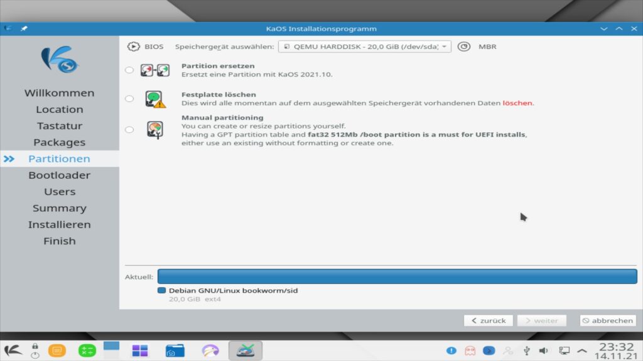Go to Tastatur step in sidebar

(60, 125)
